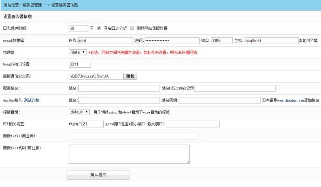Screen dimensions: 321x187
Task: Click the 本地可不填 hint text
Action: tap(308, 40)
